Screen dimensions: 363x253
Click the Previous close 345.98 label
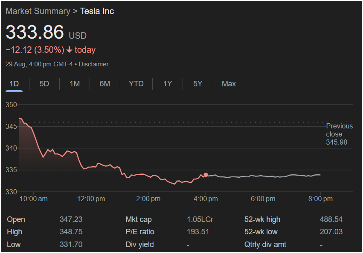[x=339, y=134]
